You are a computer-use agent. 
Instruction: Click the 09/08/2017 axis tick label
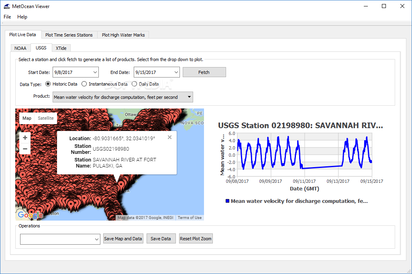[x=237, y=181]
